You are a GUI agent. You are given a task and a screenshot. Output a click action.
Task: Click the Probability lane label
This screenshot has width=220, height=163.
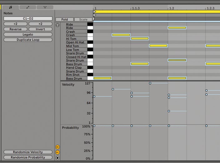(x=70, y=128)
